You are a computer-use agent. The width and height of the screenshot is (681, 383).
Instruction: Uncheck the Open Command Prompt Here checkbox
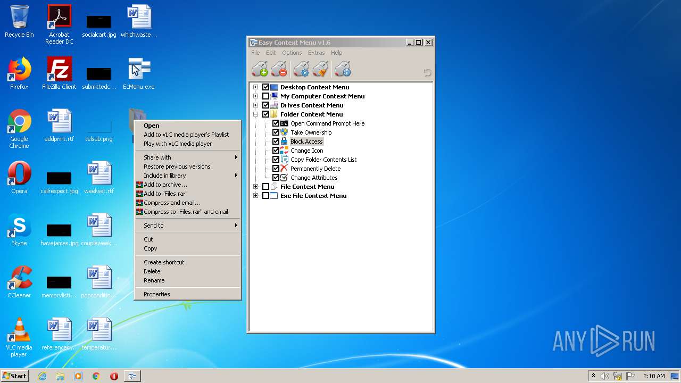(x=276, y=123)
